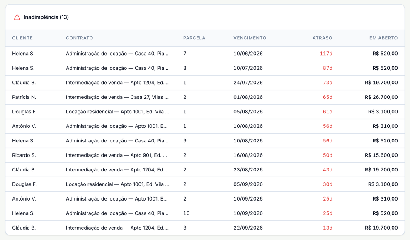Click the parcela number 3
The width and height of the screenshot is (410, 240).
[x=185, y=228]
